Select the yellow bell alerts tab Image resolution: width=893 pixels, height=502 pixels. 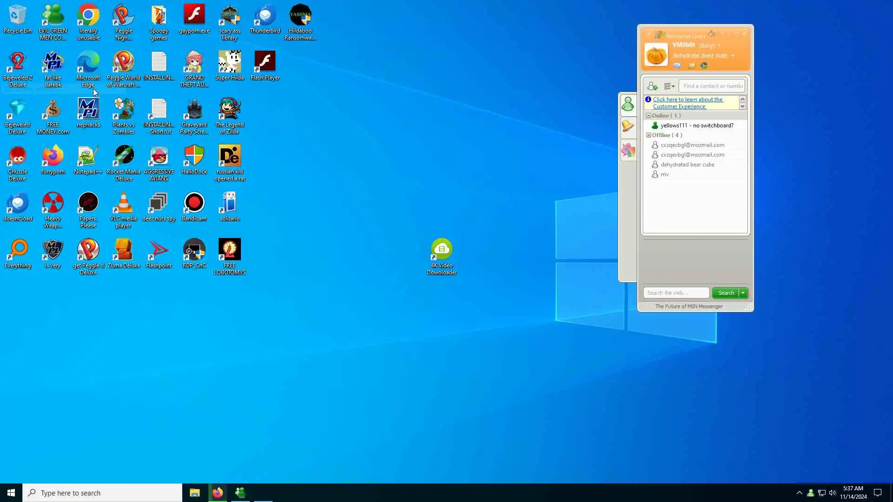tap(628, 126)
